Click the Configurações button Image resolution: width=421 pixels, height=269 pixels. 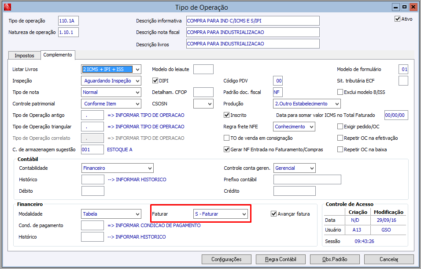[x=226, y=259]
